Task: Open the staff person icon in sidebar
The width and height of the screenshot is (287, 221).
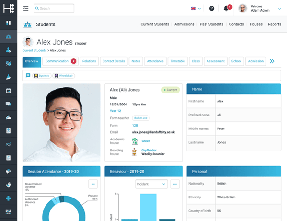Action: click(x=9, y=50)
